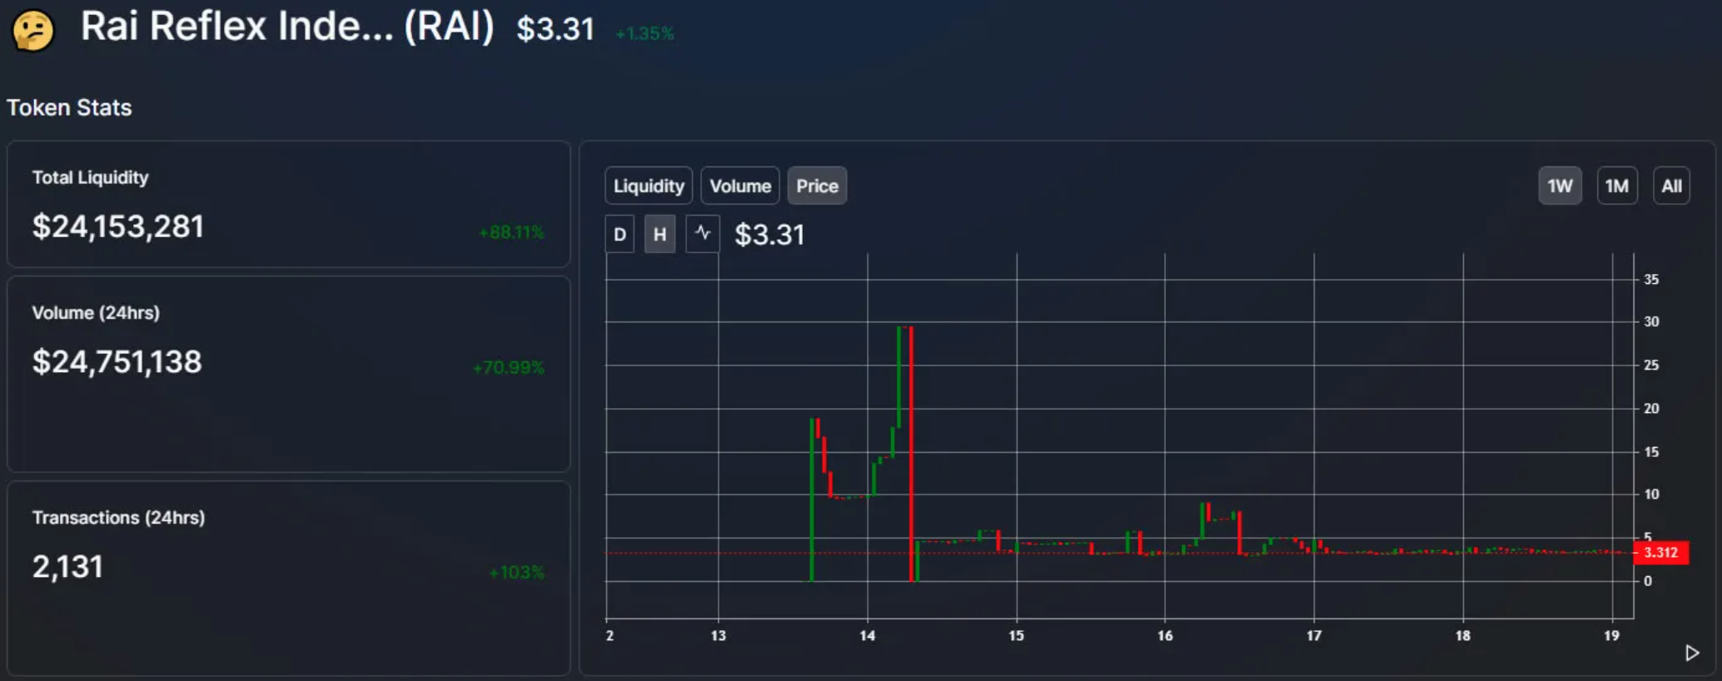Screen dimensions: 1722x681
Task: Set chart range to 1M
Action: pos(1617,186)
